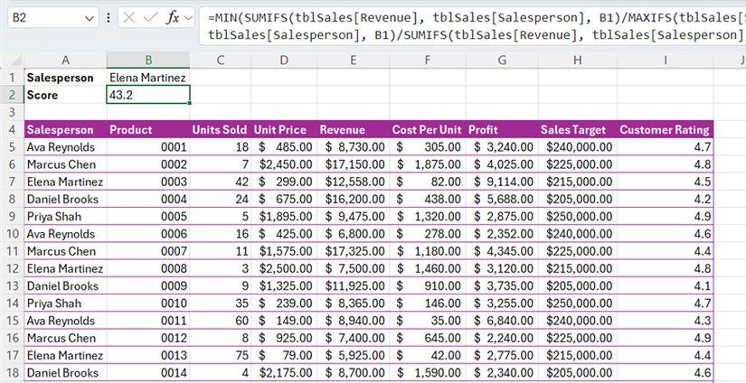Click Priya Shah in row 9

pyautogui.click(x=53, y=217)
